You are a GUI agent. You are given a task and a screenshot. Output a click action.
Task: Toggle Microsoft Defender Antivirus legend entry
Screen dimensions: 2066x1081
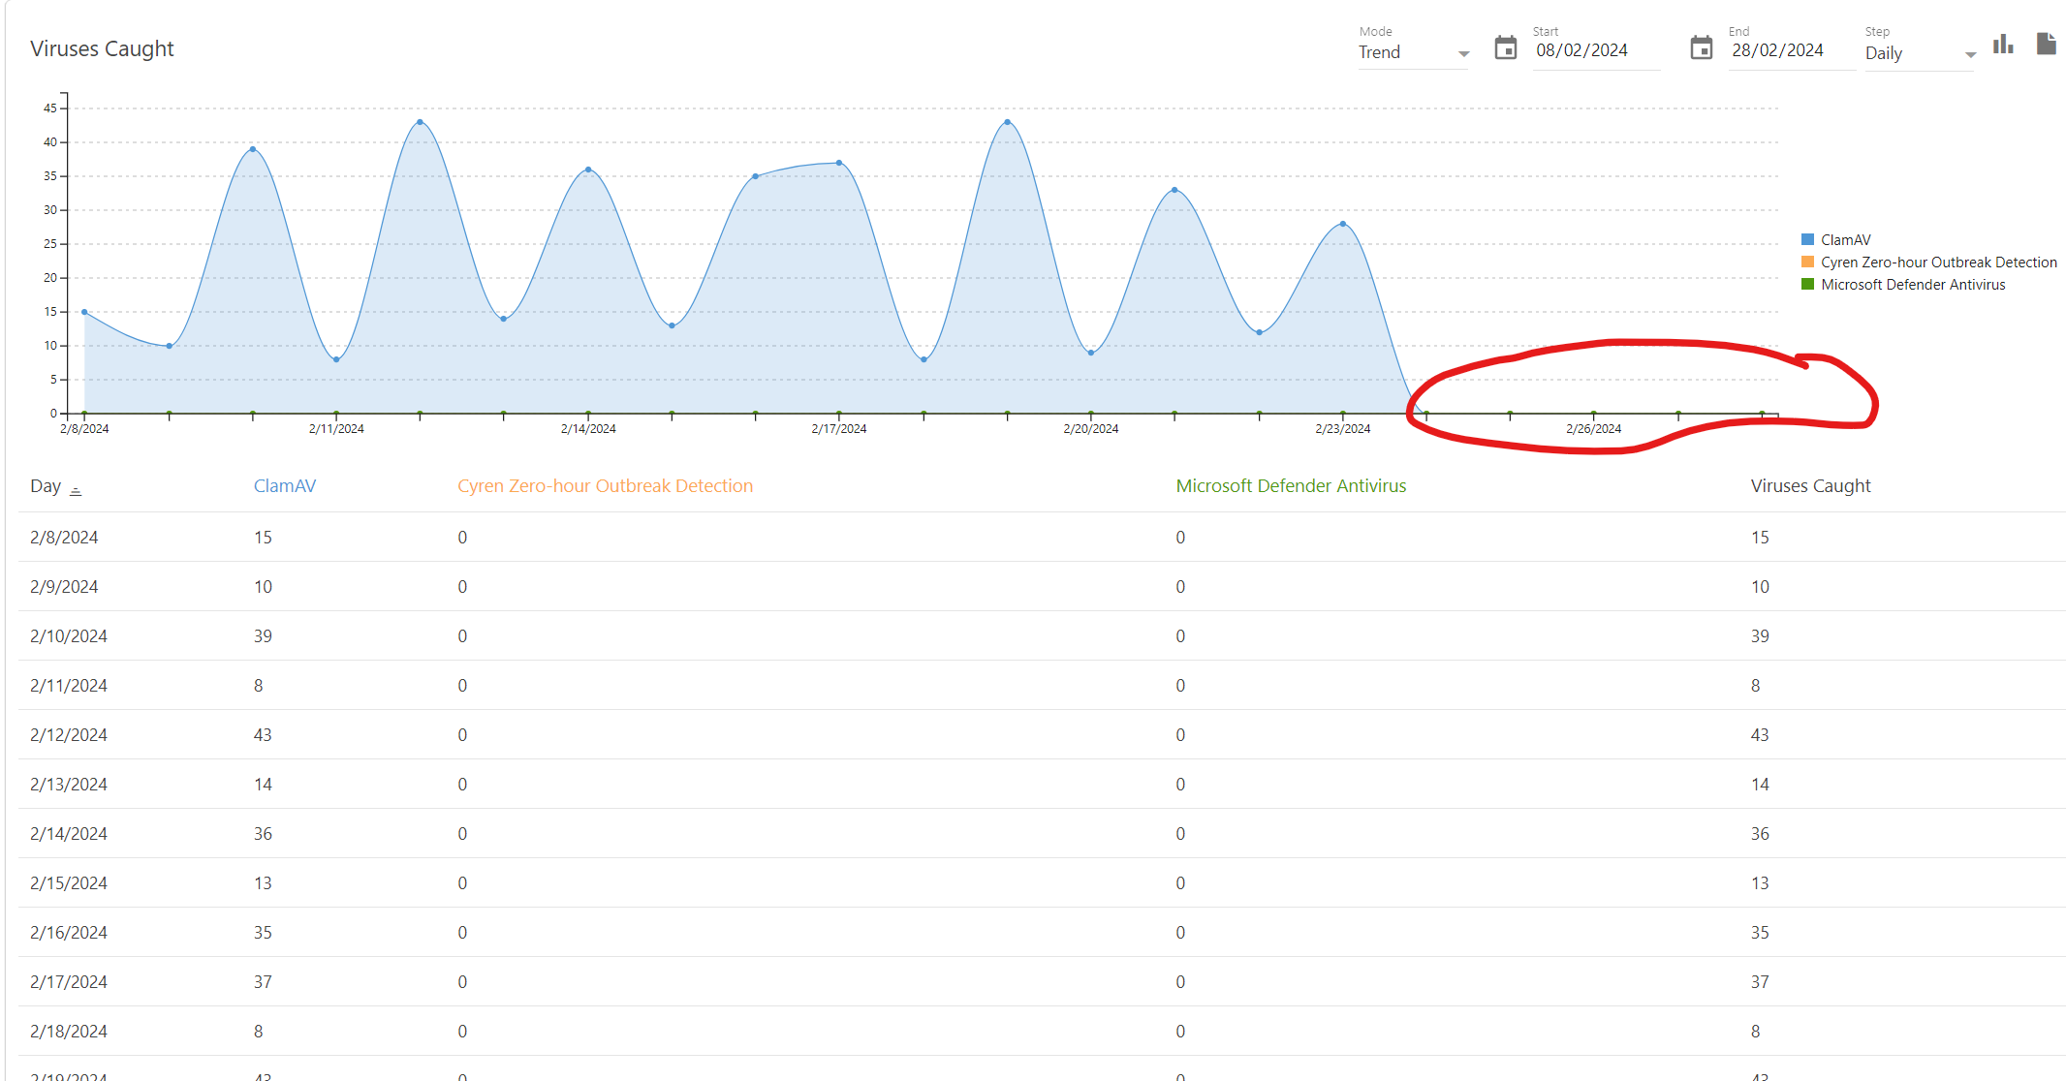[x=1912, y=285]
